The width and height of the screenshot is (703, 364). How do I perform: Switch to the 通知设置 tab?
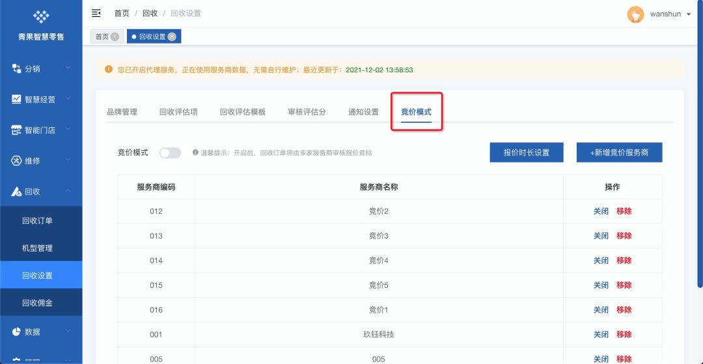(364, 112)
